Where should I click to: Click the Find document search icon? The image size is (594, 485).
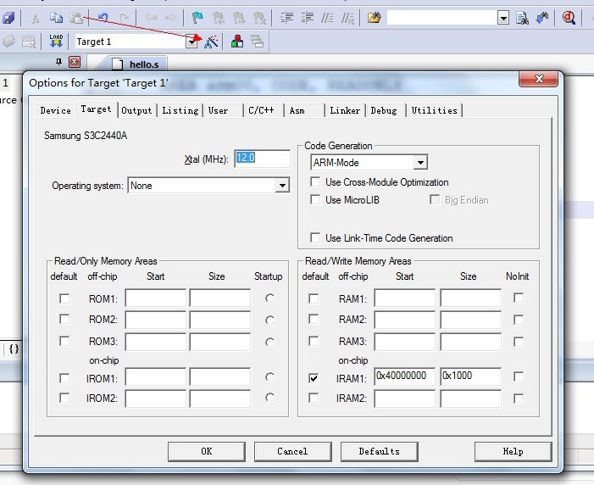(523, 18)
